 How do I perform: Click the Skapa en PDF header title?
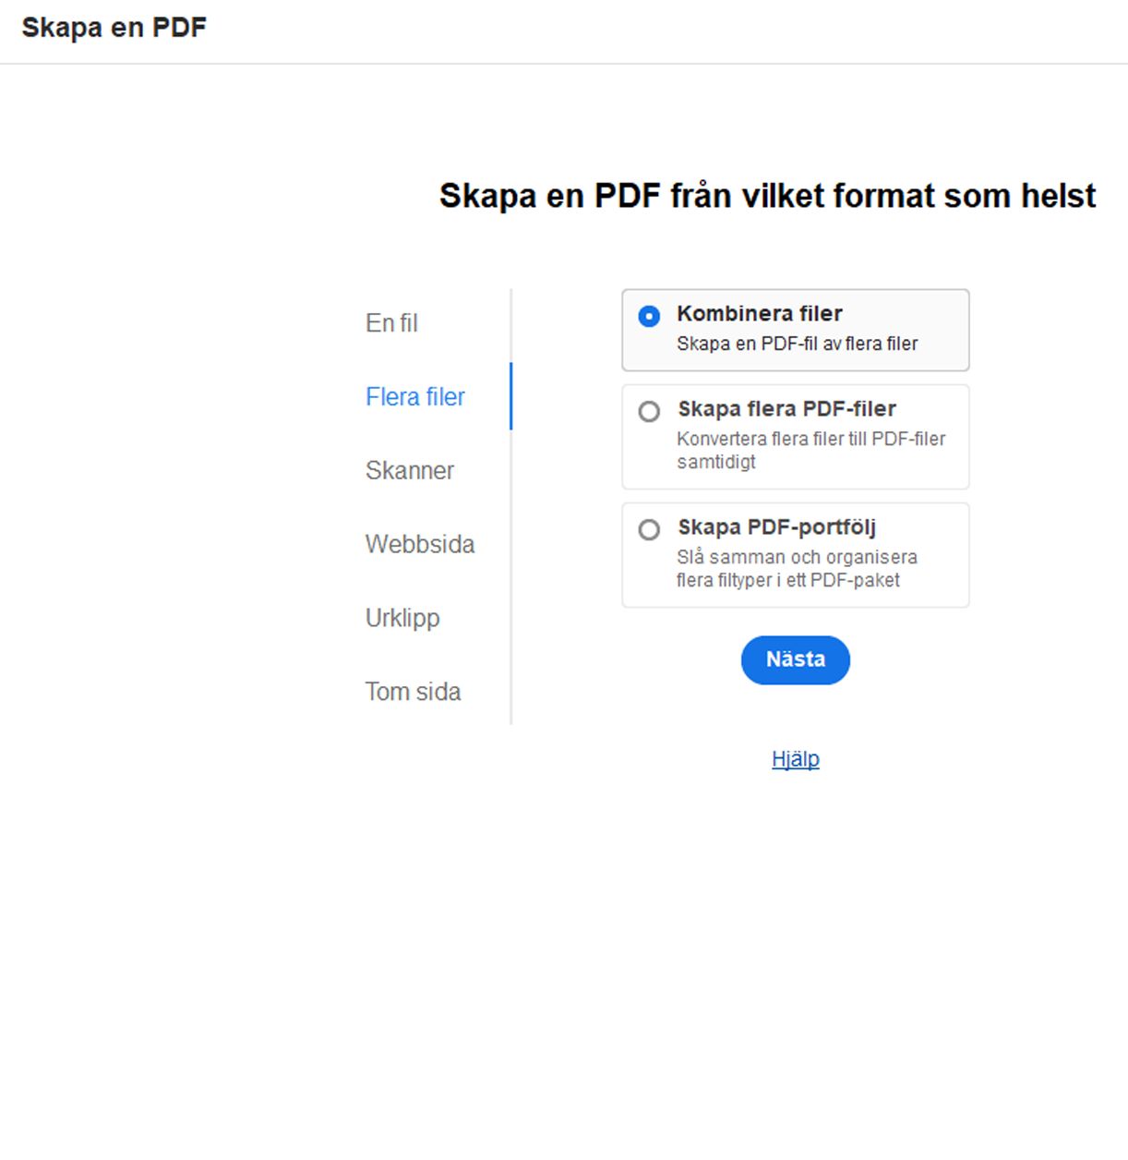tap(114, 27)
